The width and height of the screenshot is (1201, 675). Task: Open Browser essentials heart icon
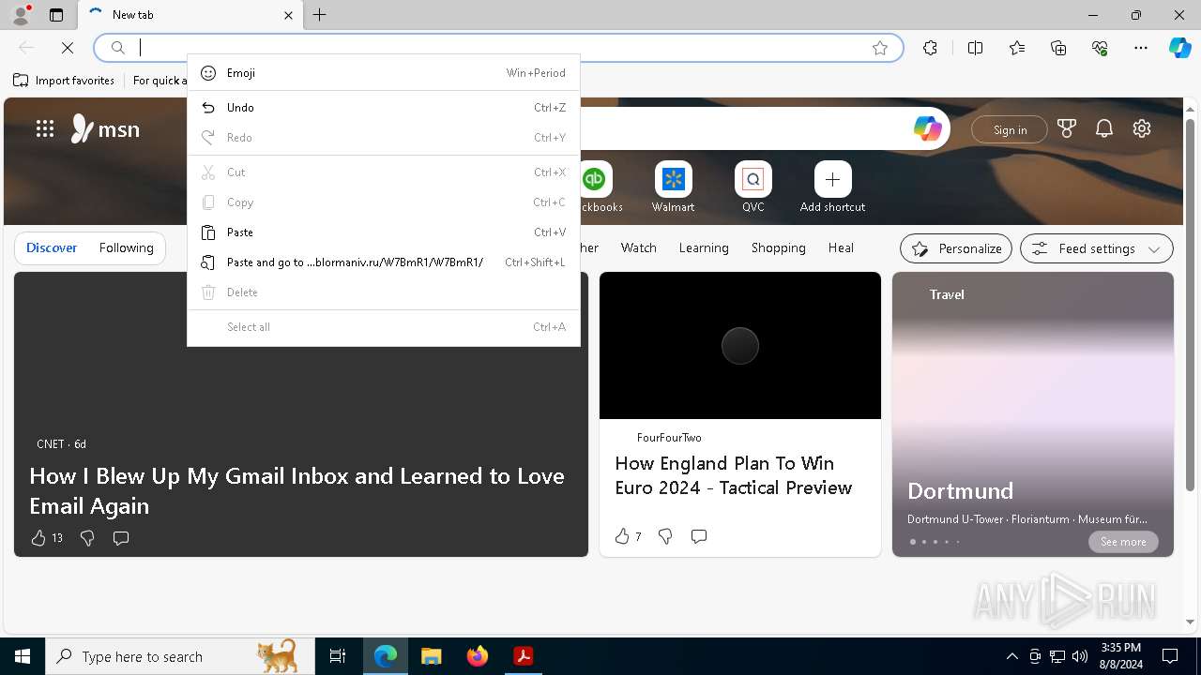(x=1100, y=48)
